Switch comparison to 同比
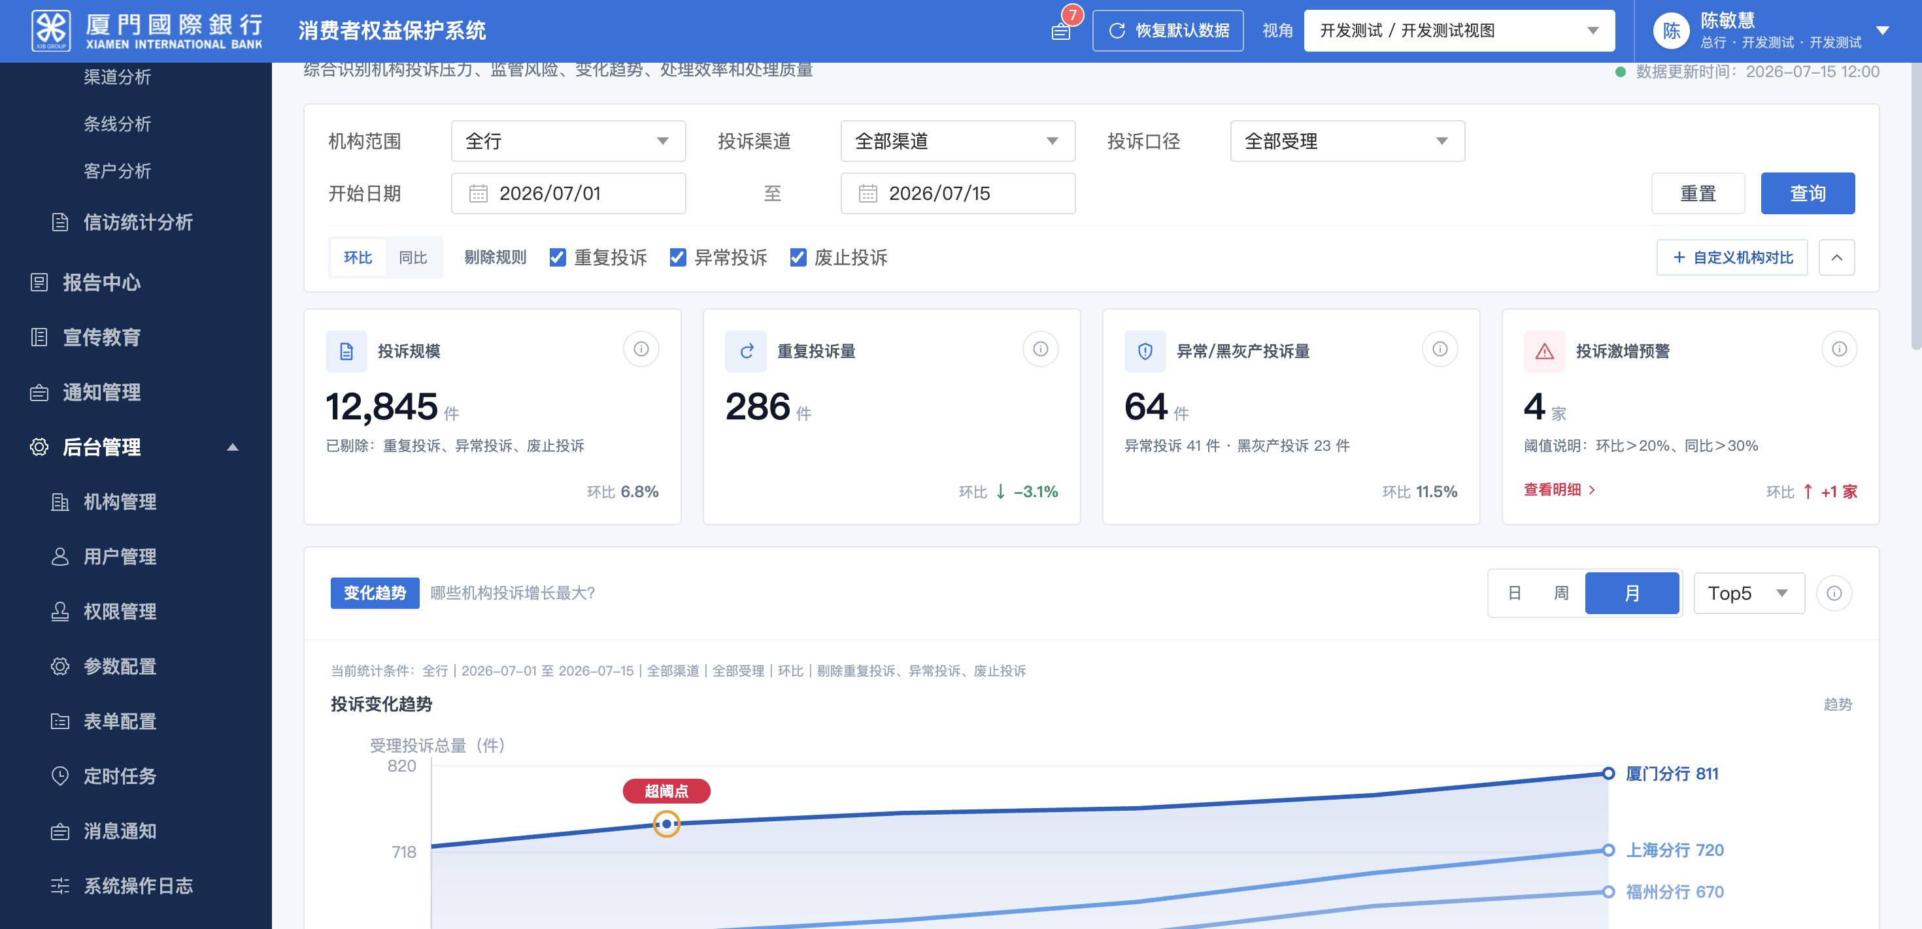Image resolution: width=1922 pixels, height=929 pixels. (x=413, y=258)
